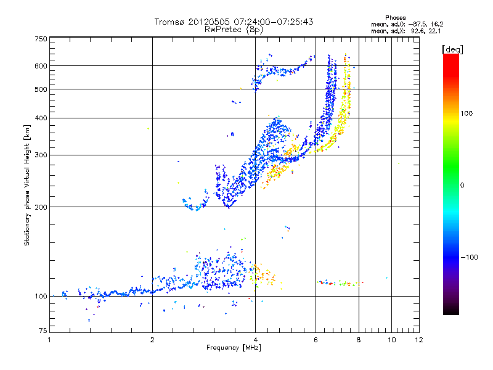Click the colorbar '0' tick label
Viewport: 493px width, 370px height.
pos(462,186)
